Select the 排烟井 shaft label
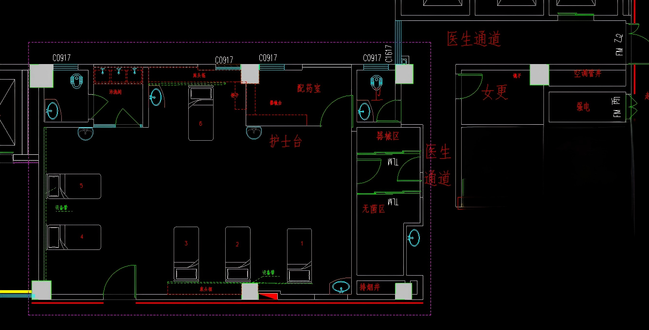The image size is (649, 330). 369,287
